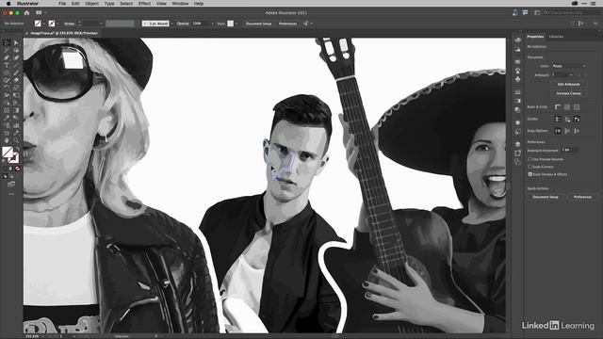
Task: Open the Stroke color dropdown in control bar
Action: coord(57,24)
